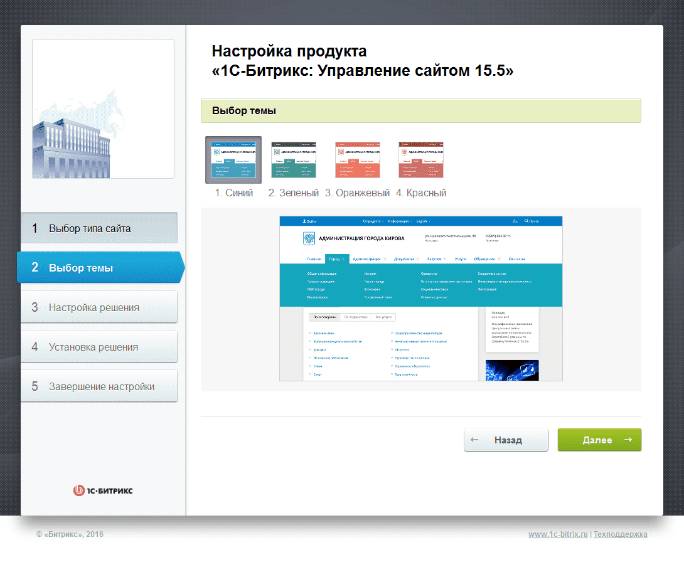
Task: Open the 'Техподдержка' support link
Action: pyautogui.click(x=621, y=534)
